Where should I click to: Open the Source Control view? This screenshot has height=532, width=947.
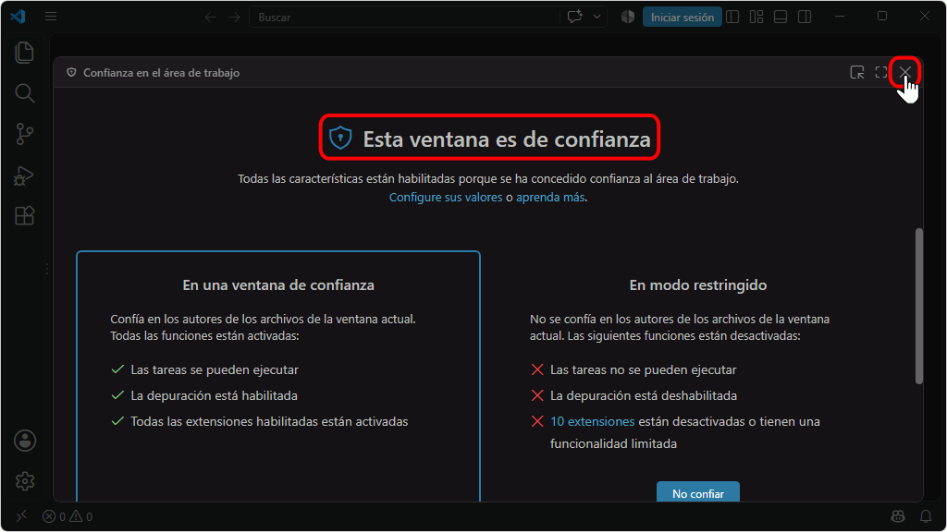pos(24,134)
